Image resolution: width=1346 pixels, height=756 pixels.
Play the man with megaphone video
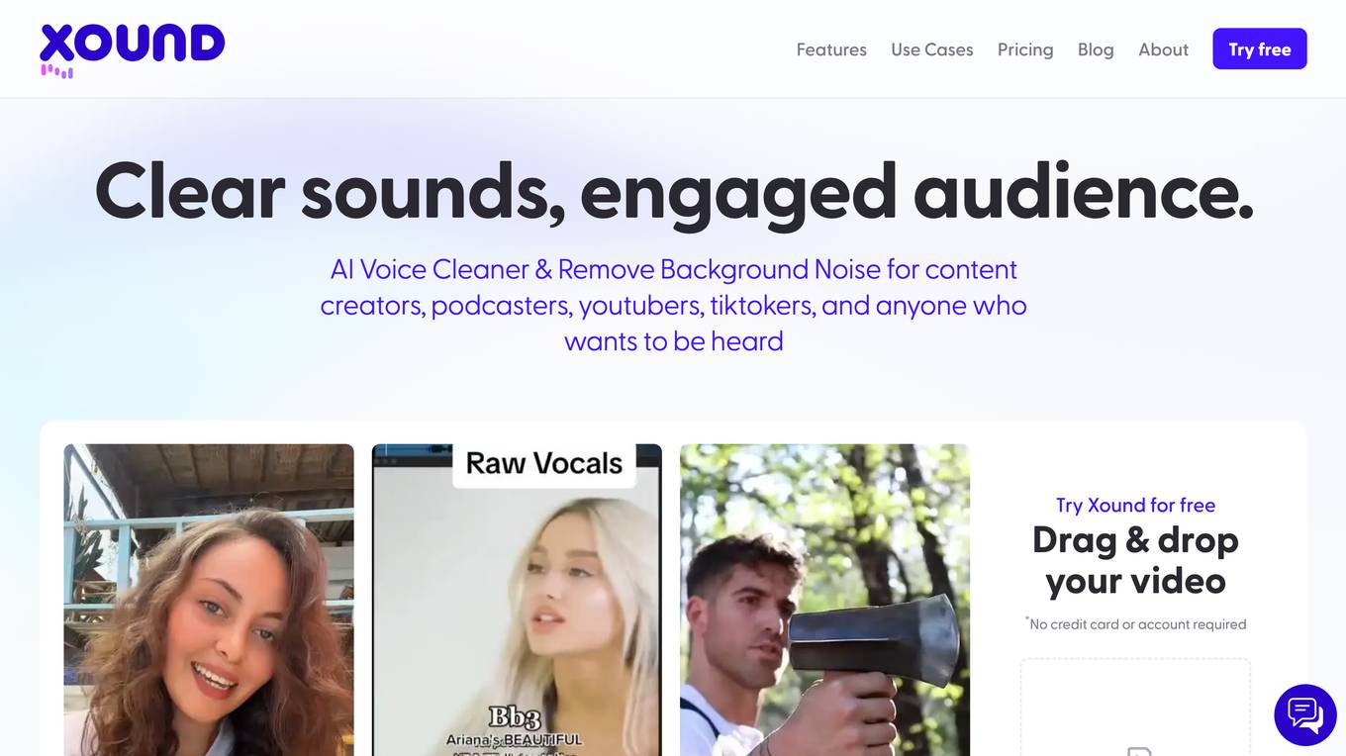824,600
